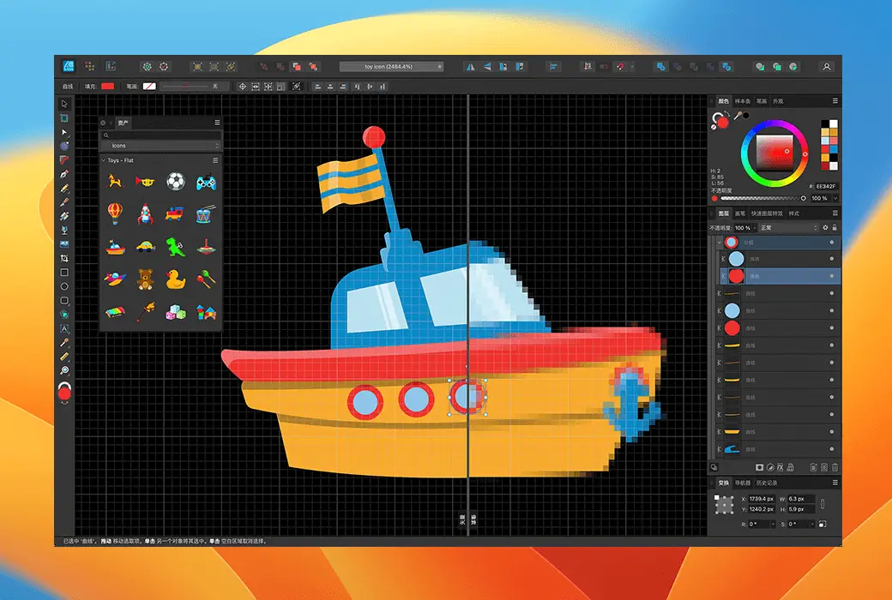Image resolution: width=892 pixels, height=600 pixels.
Task: Select the Corner tool
Action: click(64, 160)
